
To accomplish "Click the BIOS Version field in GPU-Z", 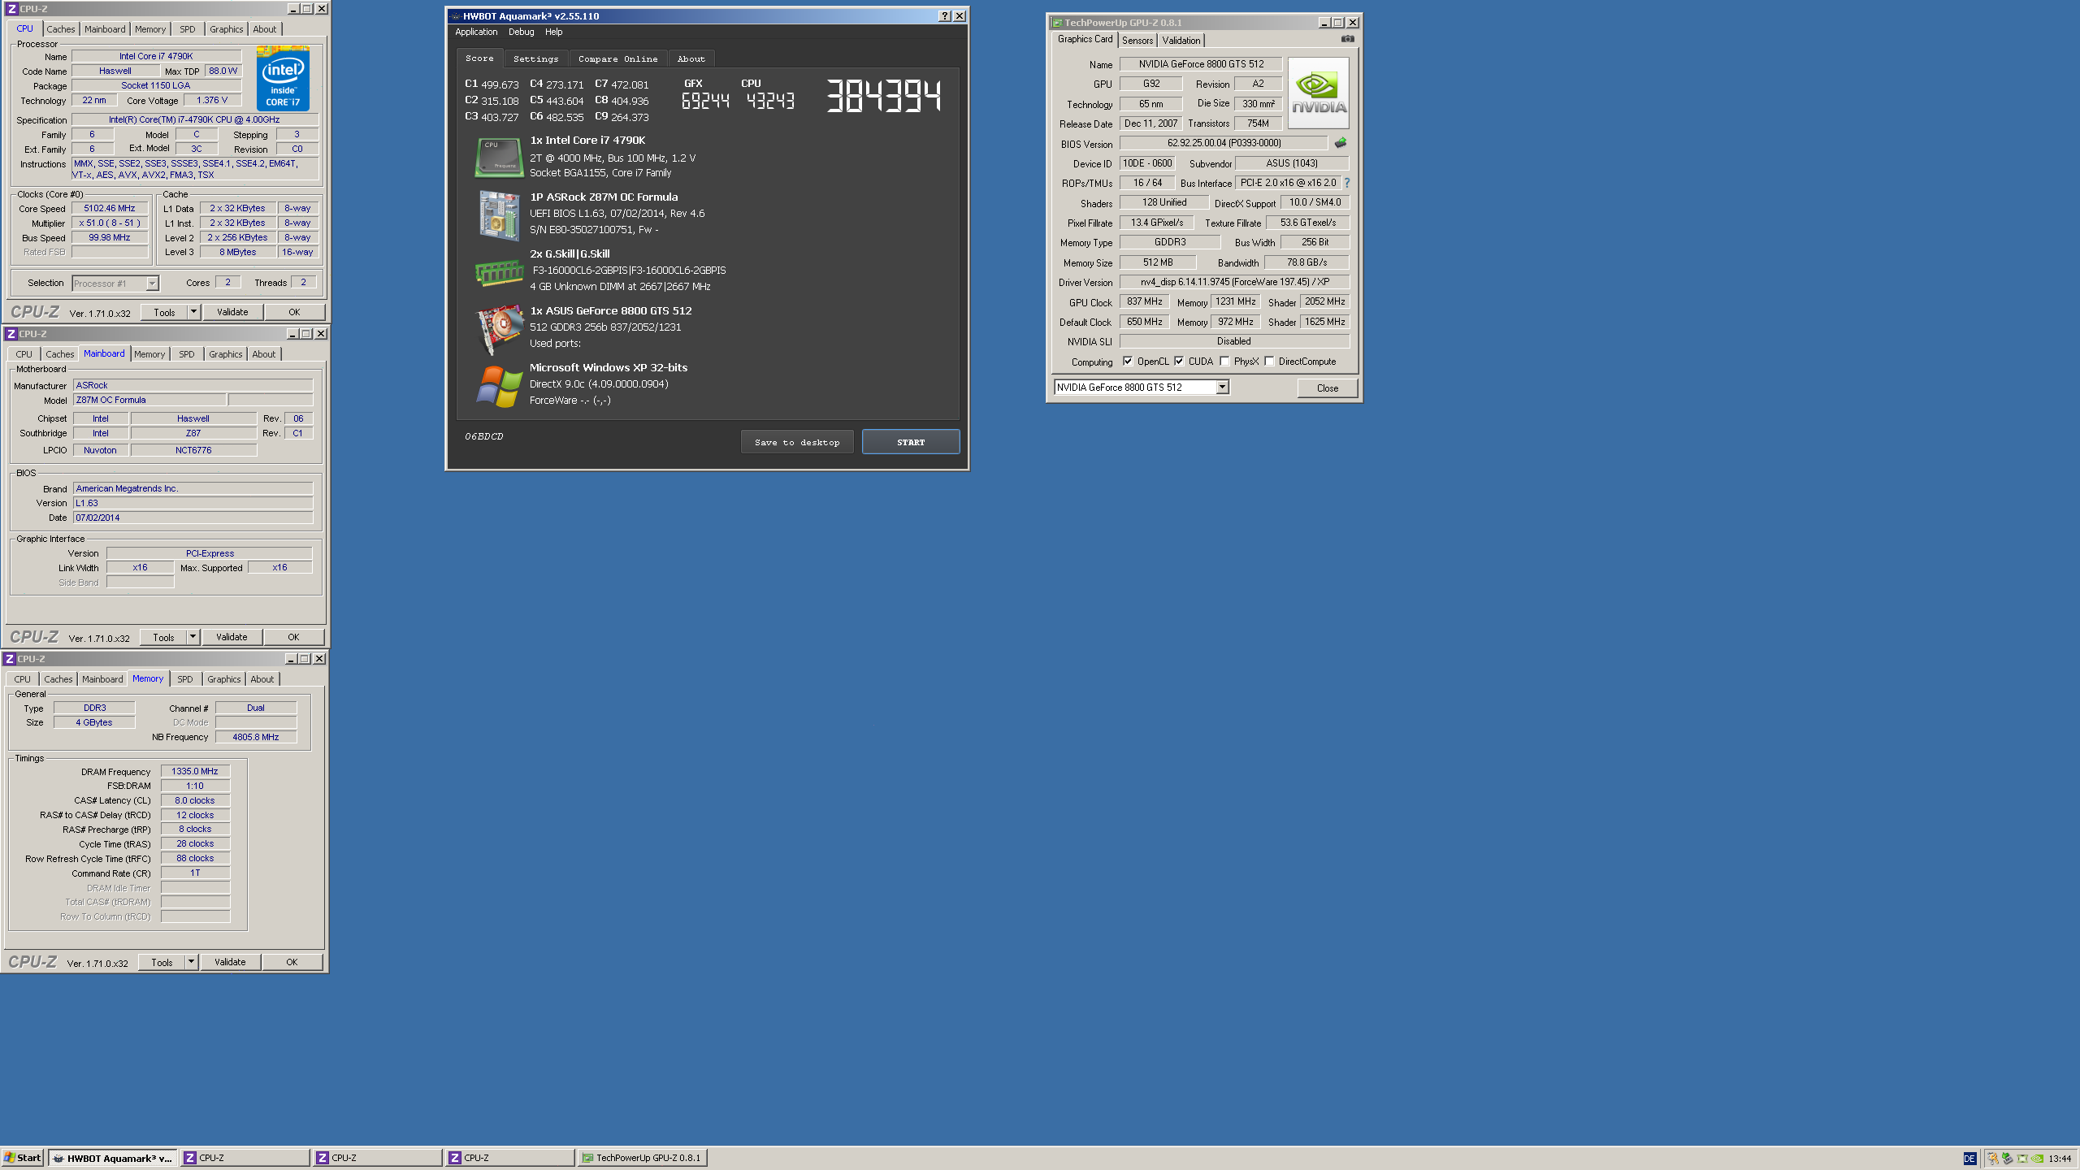I will coord(1224,143).
